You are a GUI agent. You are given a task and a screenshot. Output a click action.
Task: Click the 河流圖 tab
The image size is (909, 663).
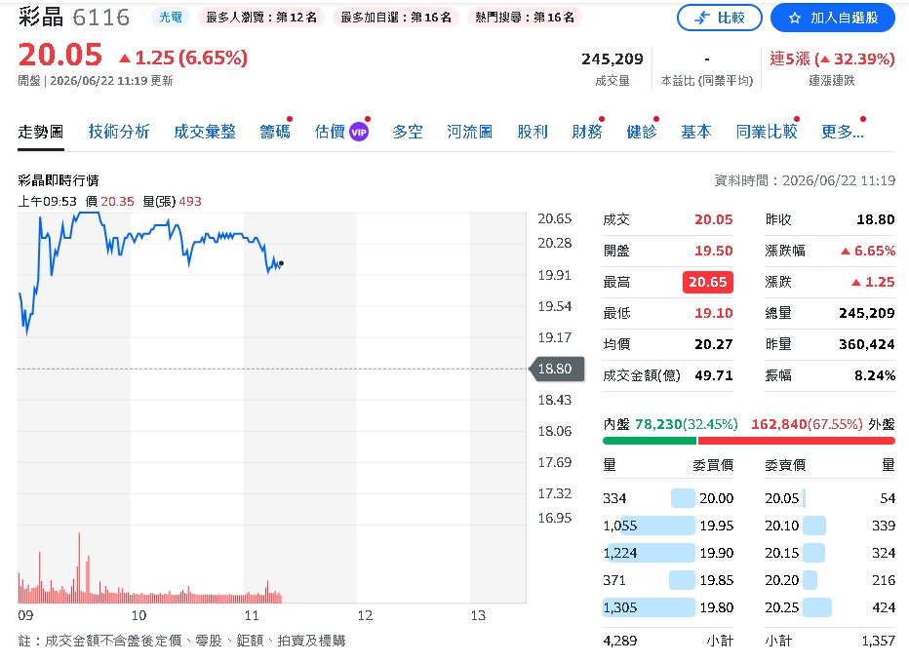[469, 133]
